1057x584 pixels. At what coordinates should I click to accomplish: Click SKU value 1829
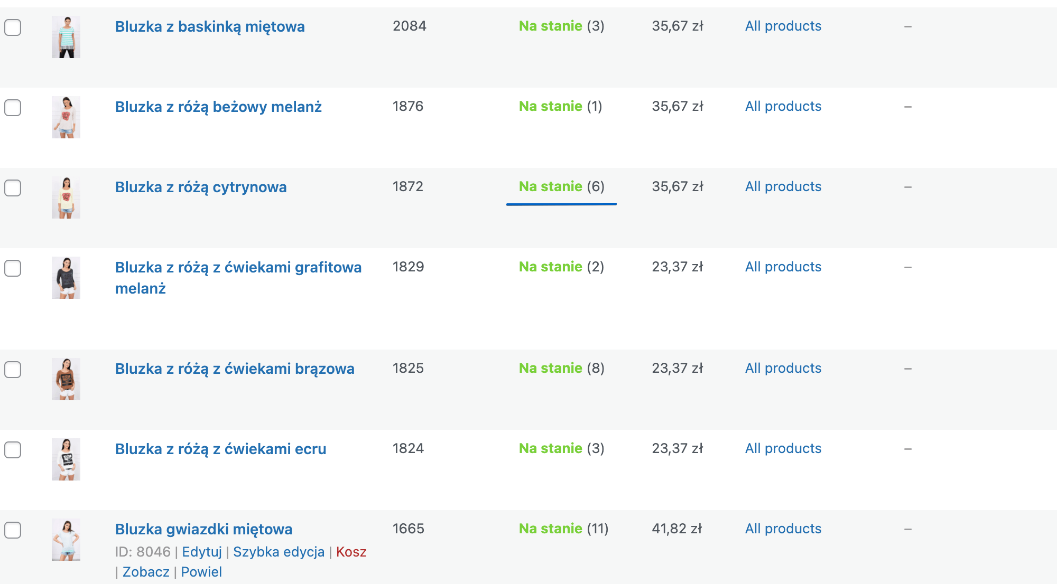409,267
